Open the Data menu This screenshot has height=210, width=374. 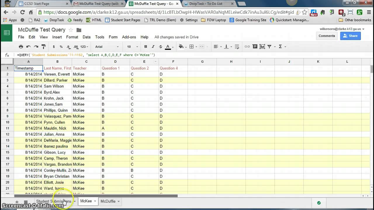click(86, 37)
